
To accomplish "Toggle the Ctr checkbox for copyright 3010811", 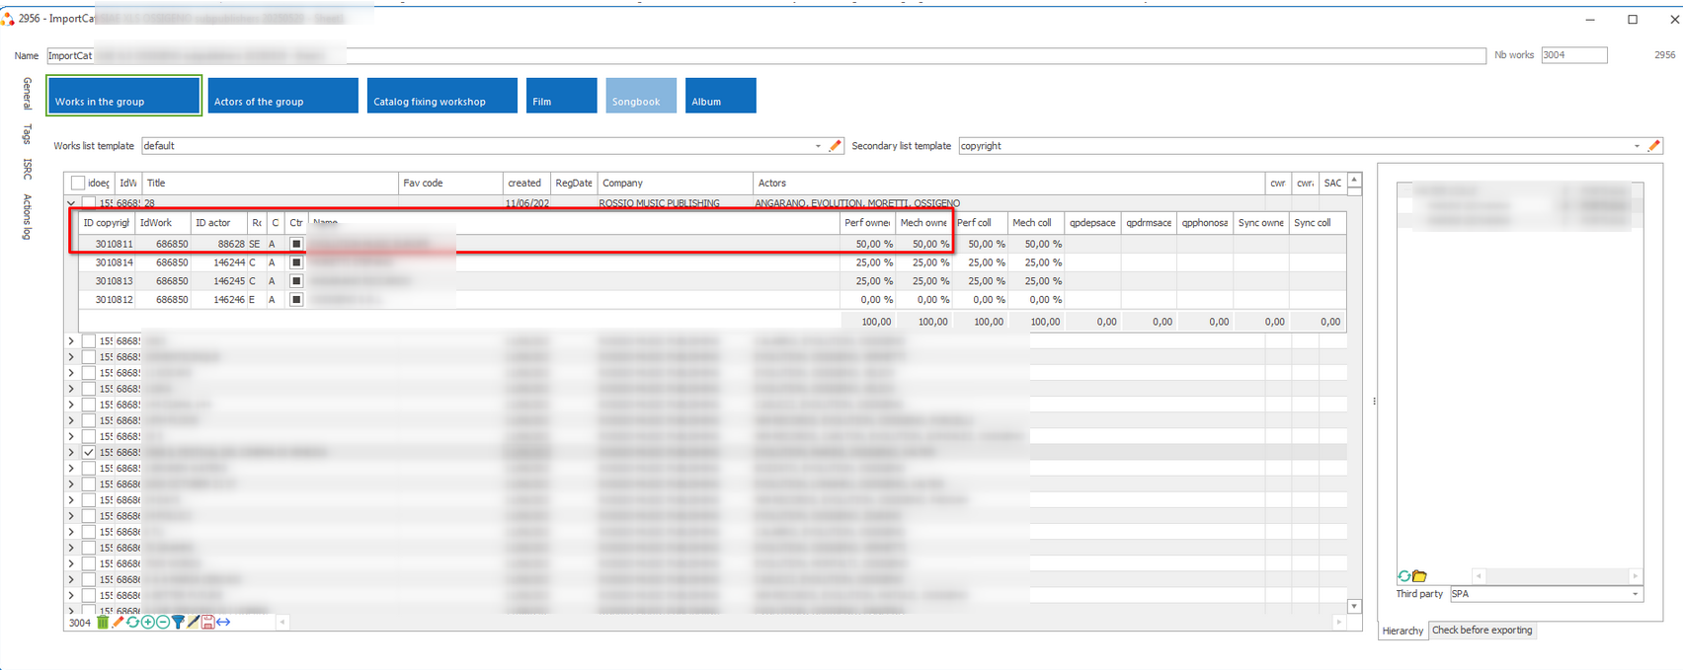I will (x=296, y=244).
